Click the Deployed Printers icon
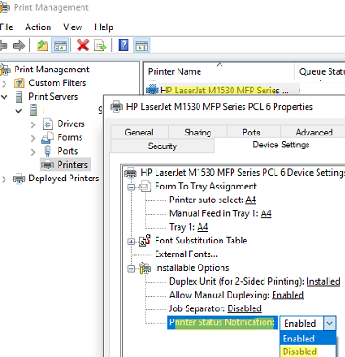345x357 pixels. [x=18, y=178]
